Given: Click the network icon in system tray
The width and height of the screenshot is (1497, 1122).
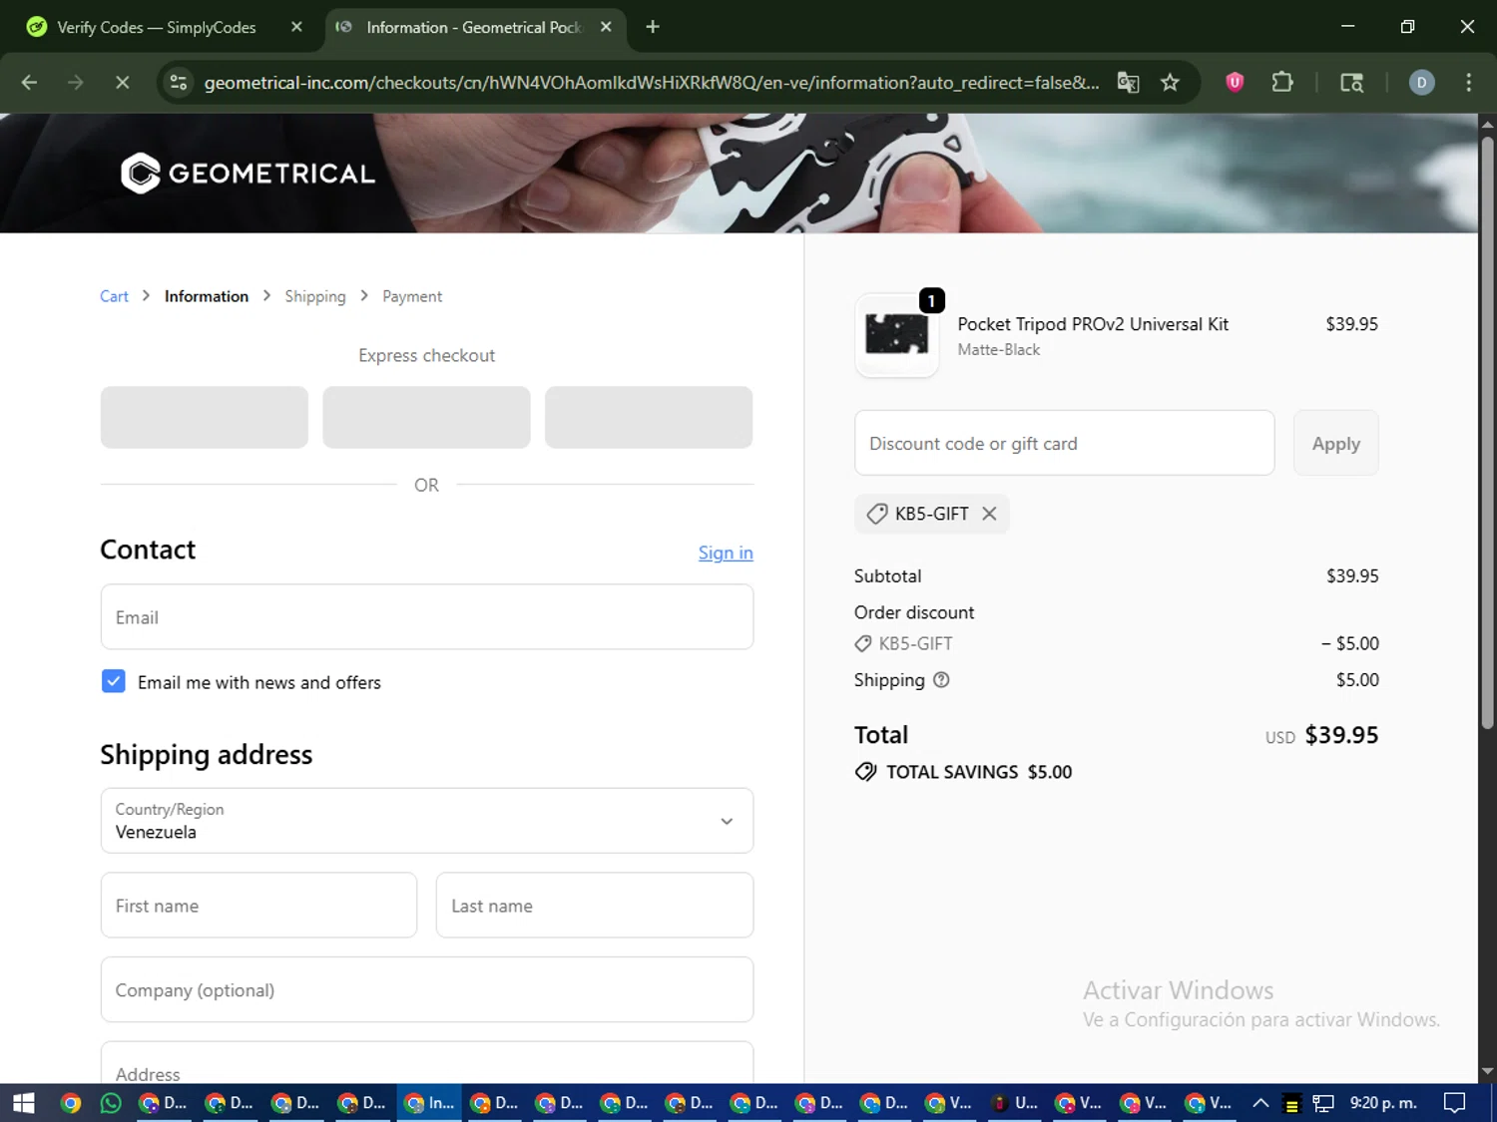Looking at the screenshot, I should [x=1323, y=1103].
